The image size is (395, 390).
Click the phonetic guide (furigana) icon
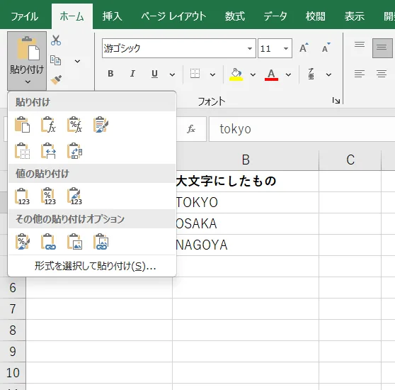(311, 74)
